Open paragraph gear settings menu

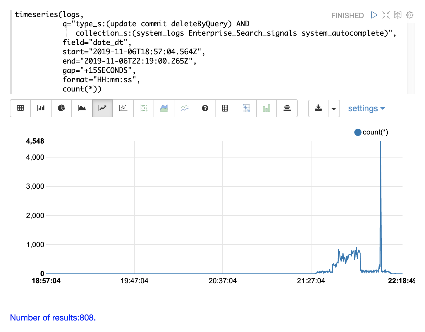410,15
